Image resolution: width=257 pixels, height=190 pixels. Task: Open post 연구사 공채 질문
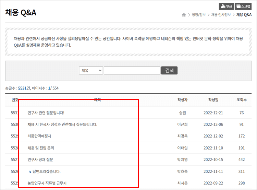click(40, 159)
